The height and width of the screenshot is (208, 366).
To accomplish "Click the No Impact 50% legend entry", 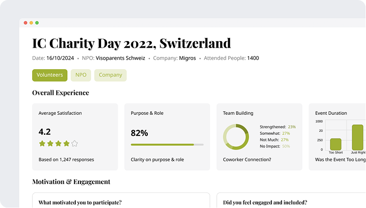I will pyautogui.click(x=274, y=146).
